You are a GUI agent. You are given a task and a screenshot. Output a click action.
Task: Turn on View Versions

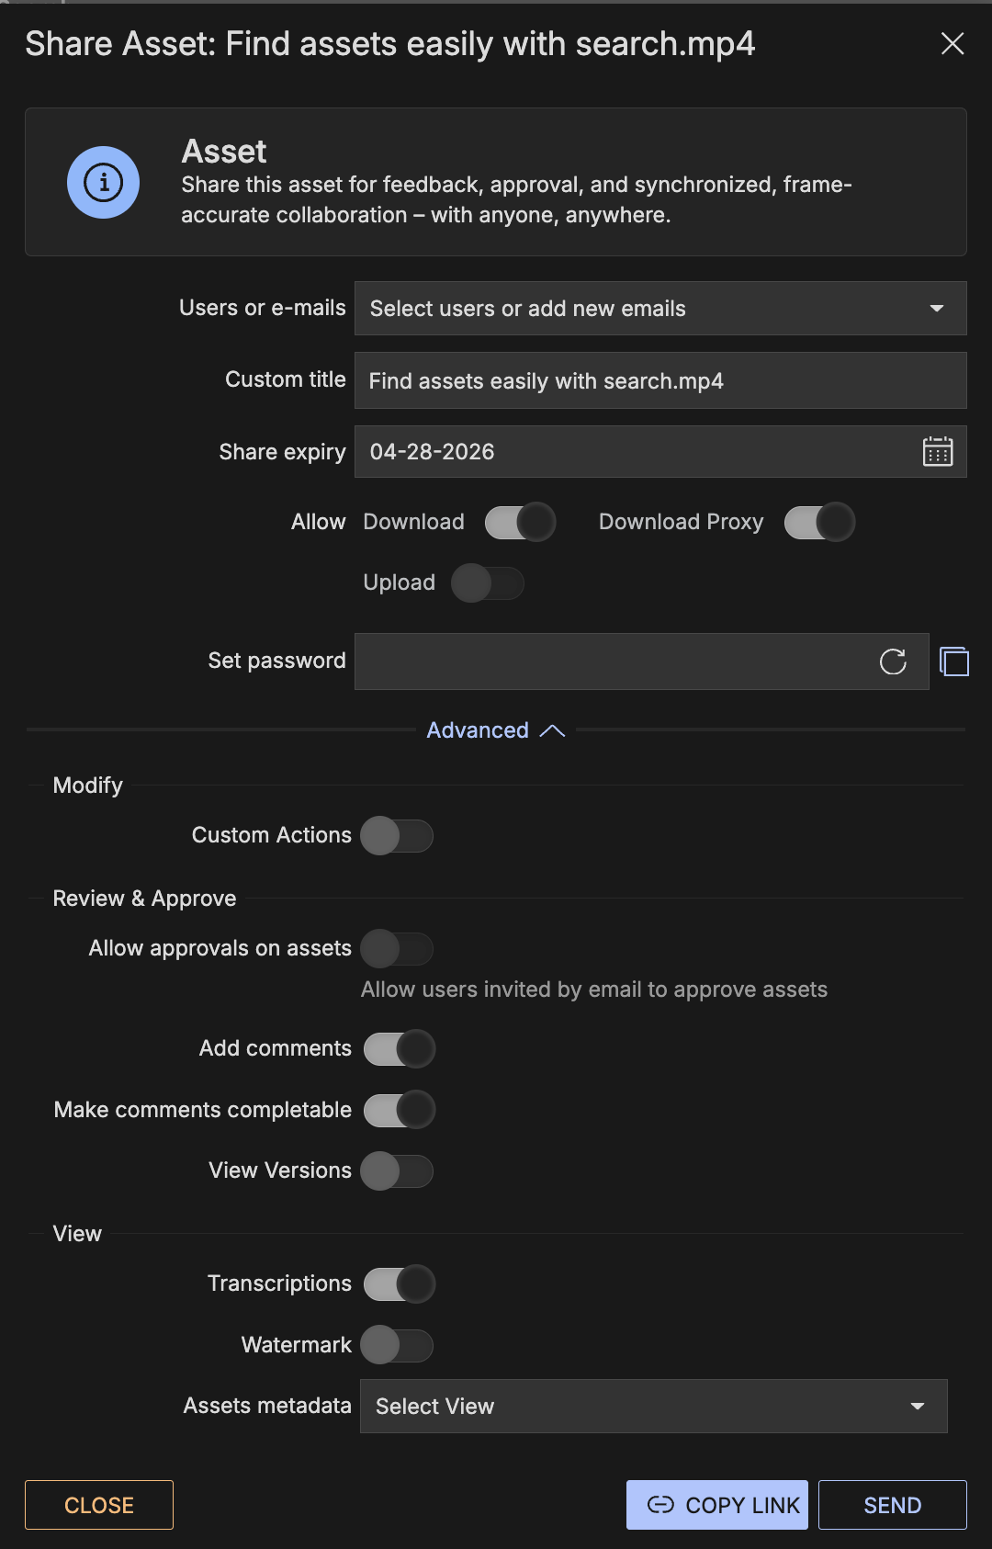point(397,1171)
